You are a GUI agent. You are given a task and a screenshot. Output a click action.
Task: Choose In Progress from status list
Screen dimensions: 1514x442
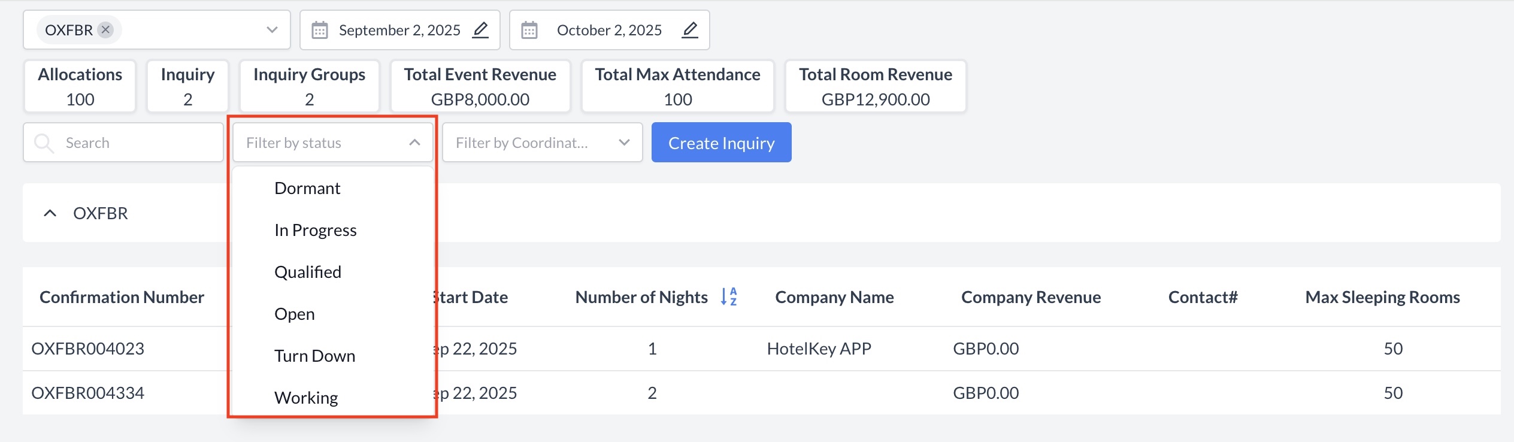click(x=315, y=230)
